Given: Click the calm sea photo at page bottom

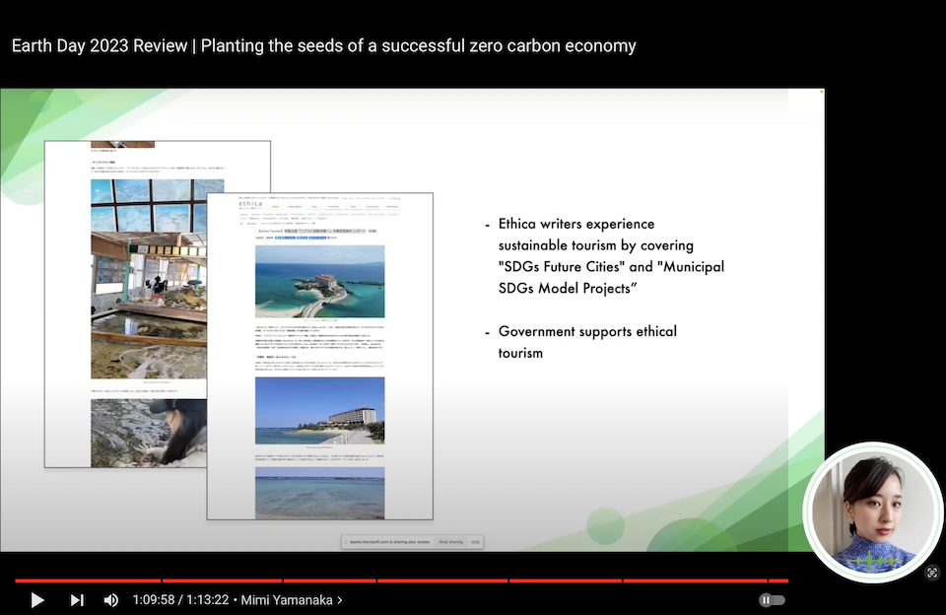Looking at the screenshot, I should click(x=319, y=492).
